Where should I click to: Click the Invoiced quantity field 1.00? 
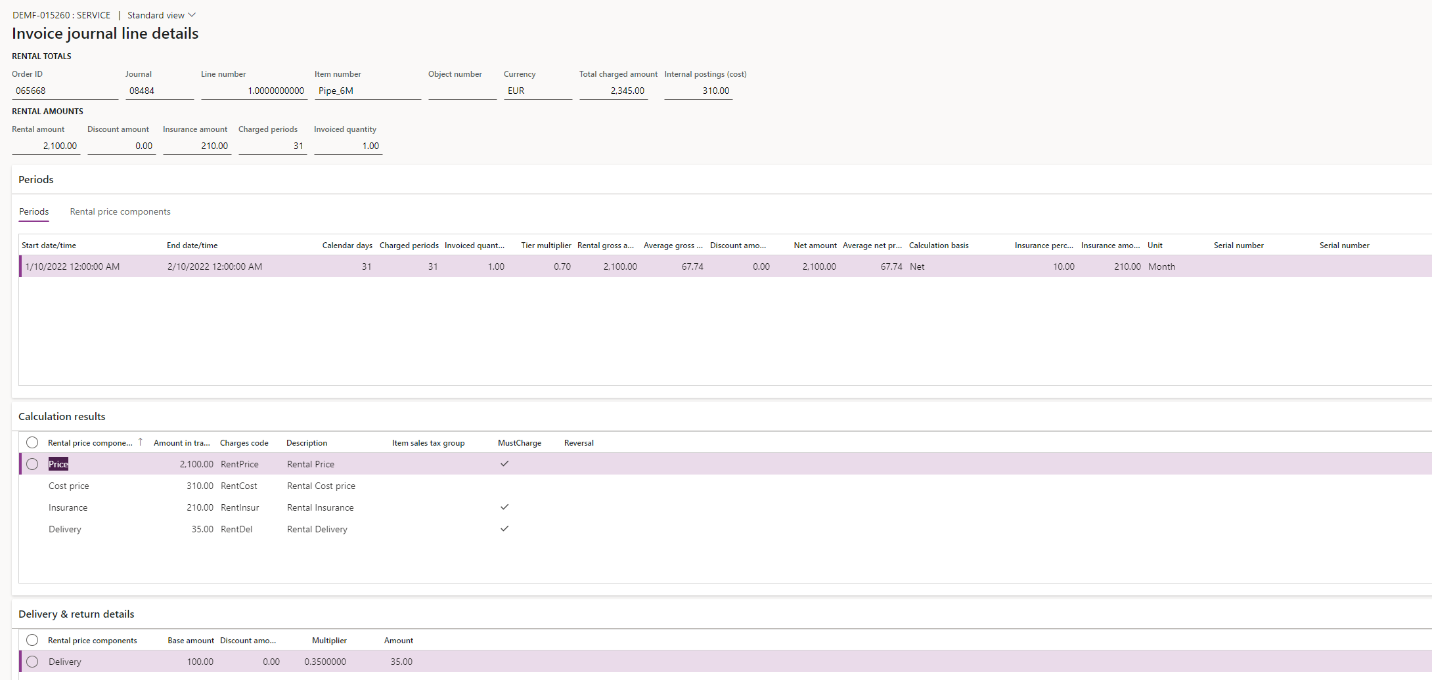coord(348,146)
